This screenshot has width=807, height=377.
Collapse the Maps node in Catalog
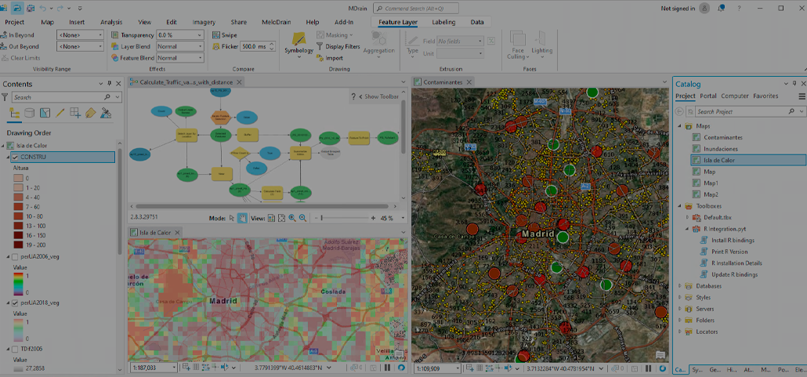point(680,126)
